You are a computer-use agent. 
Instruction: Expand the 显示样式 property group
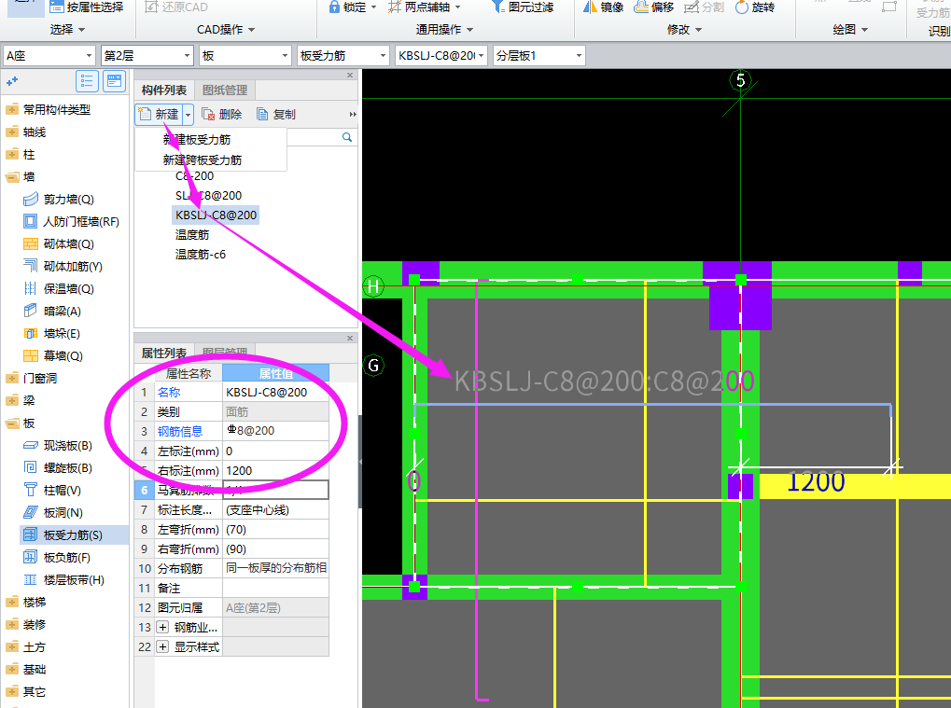click(x=162, y=647)
